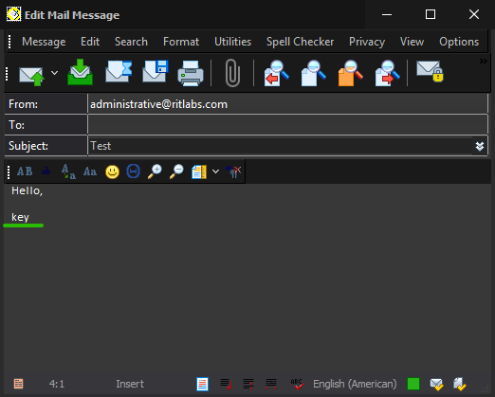The image size is (495, 397).
Task: Click the zoom in magnifier icon
Action: coord(155,171)
